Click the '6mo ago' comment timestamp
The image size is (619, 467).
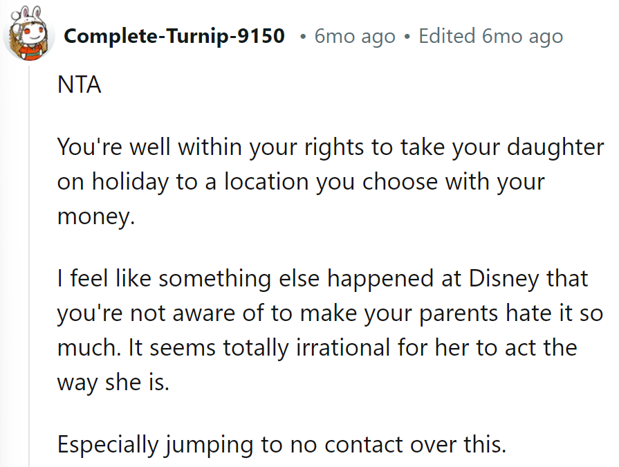pyautogui.click(x=355, y=37)
